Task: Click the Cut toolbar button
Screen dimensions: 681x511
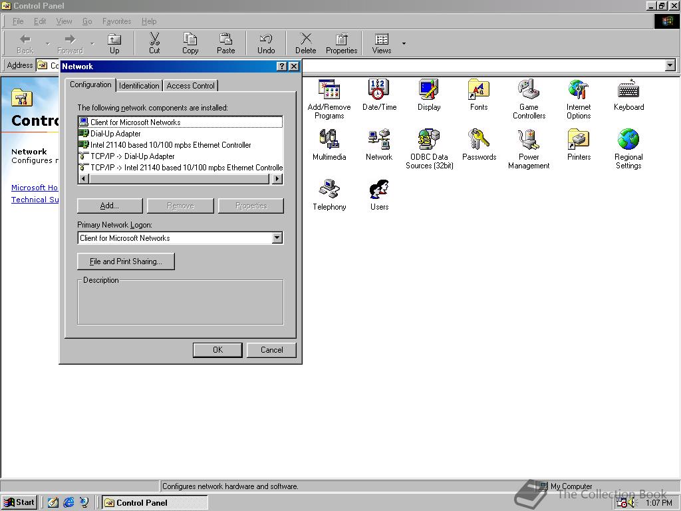Action: pos(154,43)
